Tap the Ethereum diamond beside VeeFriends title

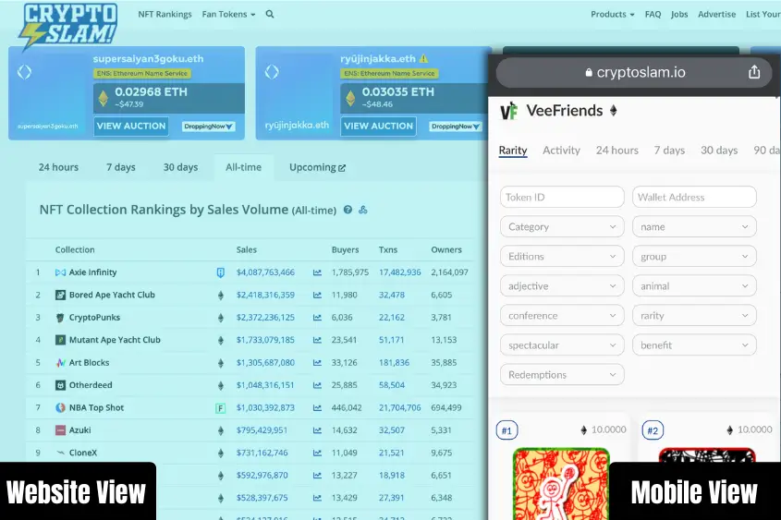(613, 111)
